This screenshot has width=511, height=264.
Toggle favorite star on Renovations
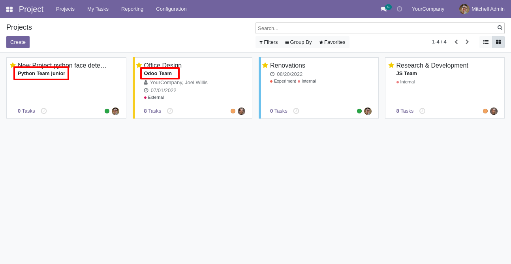coord(265,65)
